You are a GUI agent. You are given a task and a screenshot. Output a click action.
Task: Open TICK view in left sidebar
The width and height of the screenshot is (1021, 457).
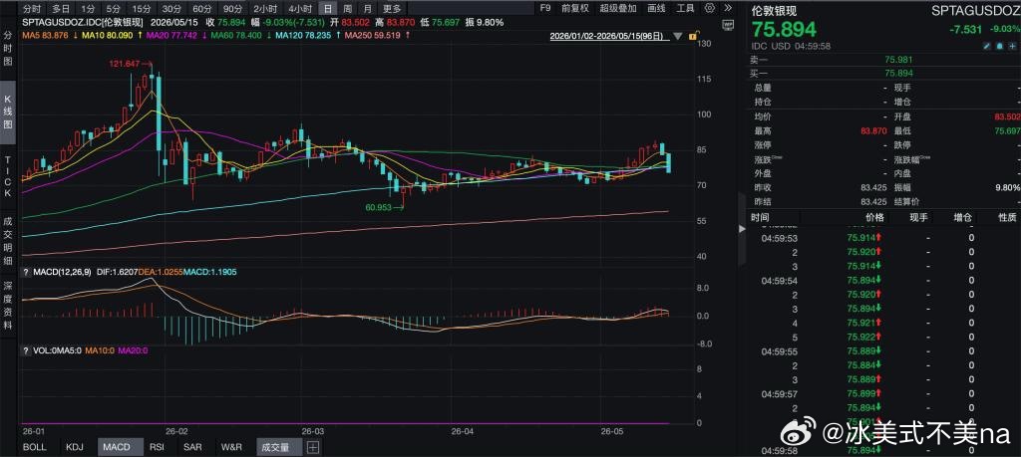[8, 177]
